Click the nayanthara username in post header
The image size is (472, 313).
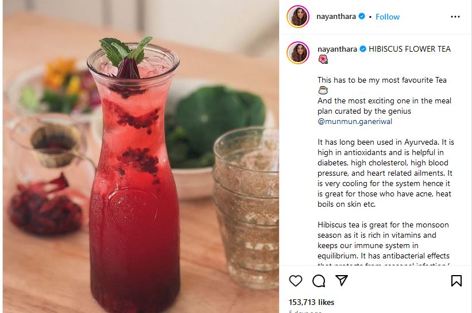pyautogui.click(x=336, y=17)
